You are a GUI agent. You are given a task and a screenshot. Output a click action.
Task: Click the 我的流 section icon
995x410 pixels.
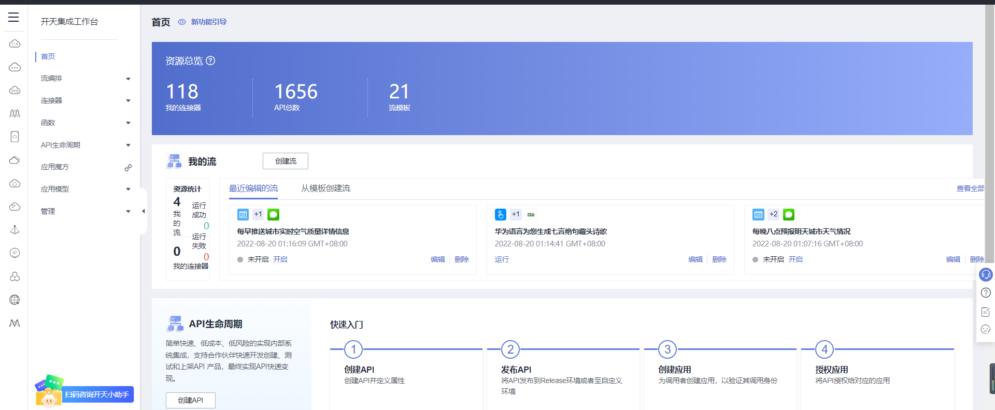(174, 161)
